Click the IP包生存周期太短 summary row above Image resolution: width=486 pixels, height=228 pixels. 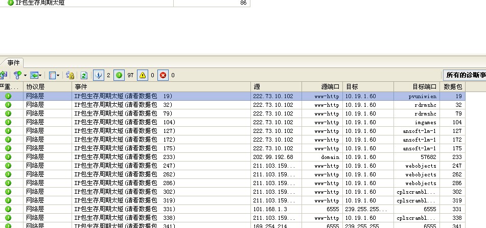pyautogui.click(x=125, y=3)
